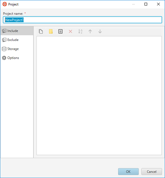Click the move down arrow icon
The width and height of the screenshot is (165, 178).
tap(100, 31)
